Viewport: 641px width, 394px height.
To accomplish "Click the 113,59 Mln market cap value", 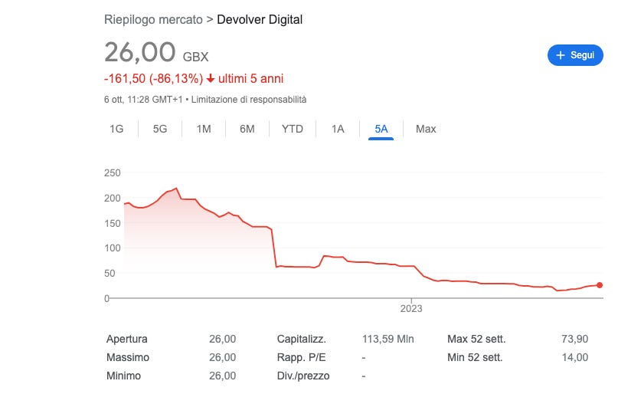I will [x=388, y=339].
